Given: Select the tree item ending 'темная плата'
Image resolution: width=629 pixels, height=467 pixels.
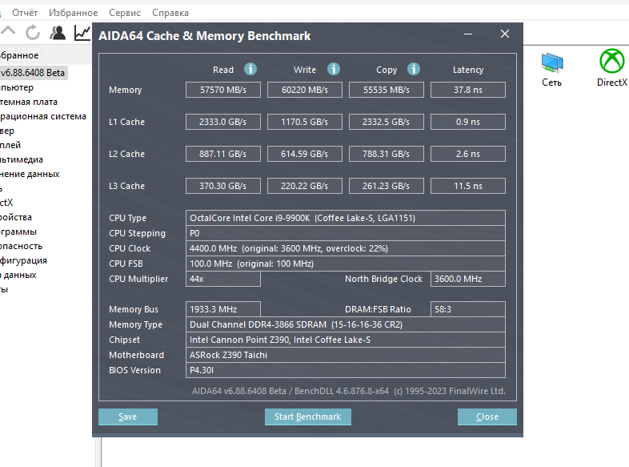Looking at the screenshot, I should point(29,102).
